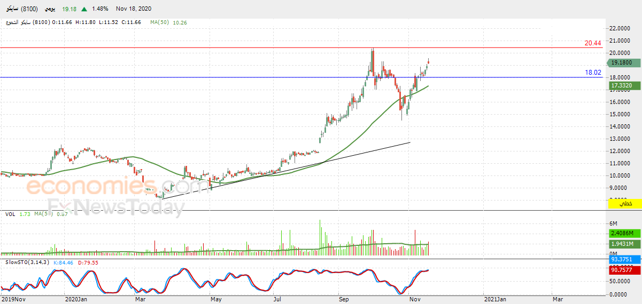Select the 2.4086M volume tag
This screenshot has width=642, height=304.
pyautogui.click(x=623, y=233)
